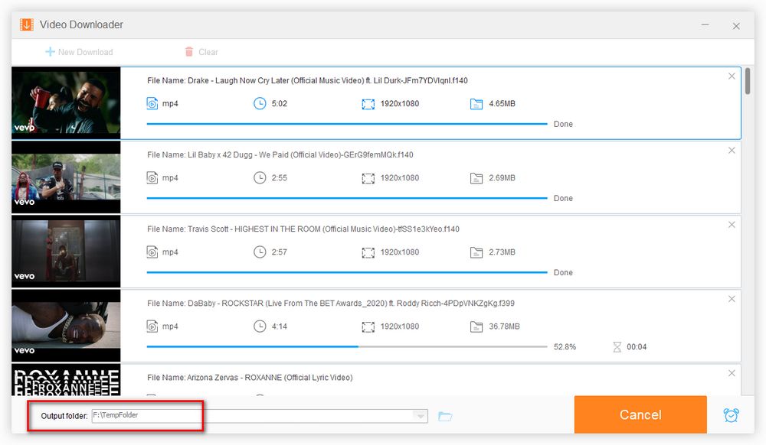Click the Arizona Zervas ROXANNE file name

[250, 377]
